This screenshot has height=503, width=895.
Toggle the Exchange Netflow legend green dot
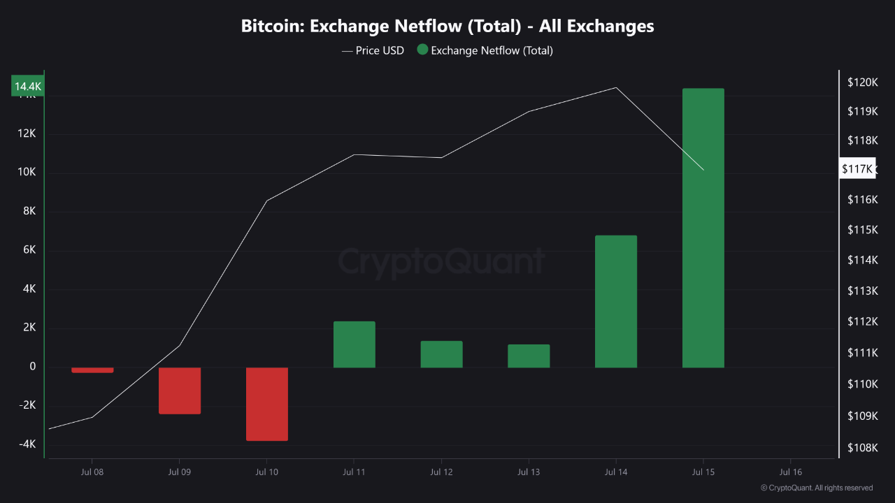pos(422,50)
